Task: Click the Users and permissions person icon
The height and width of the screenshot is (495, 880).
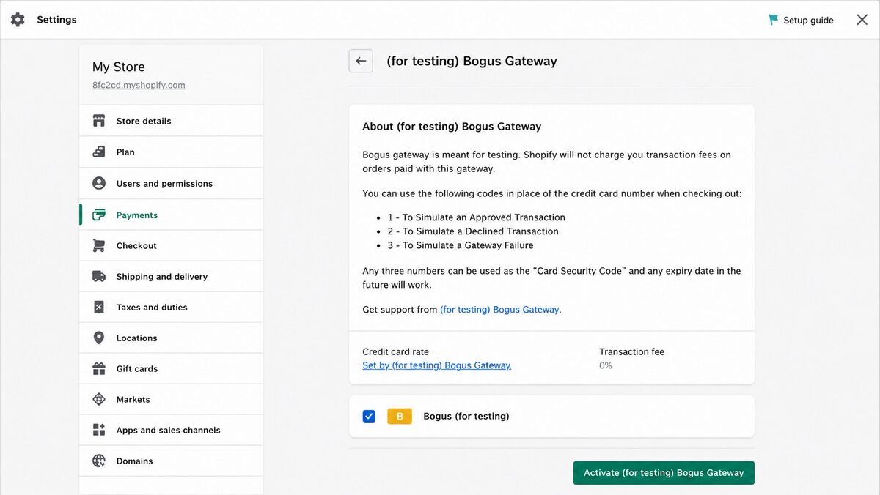Action: click(x=99, y=183)
